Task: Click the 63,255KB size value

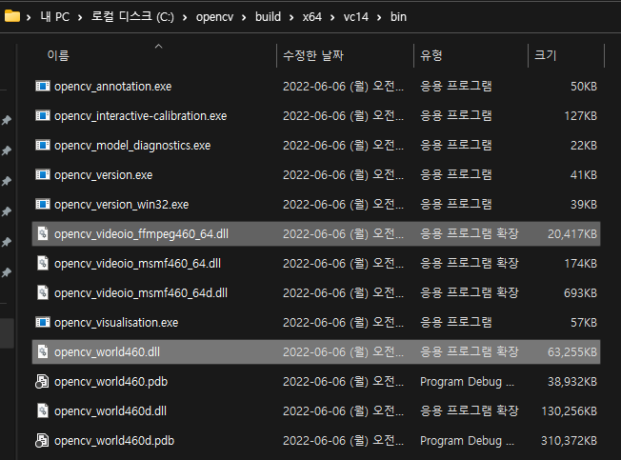Action: 572,352
